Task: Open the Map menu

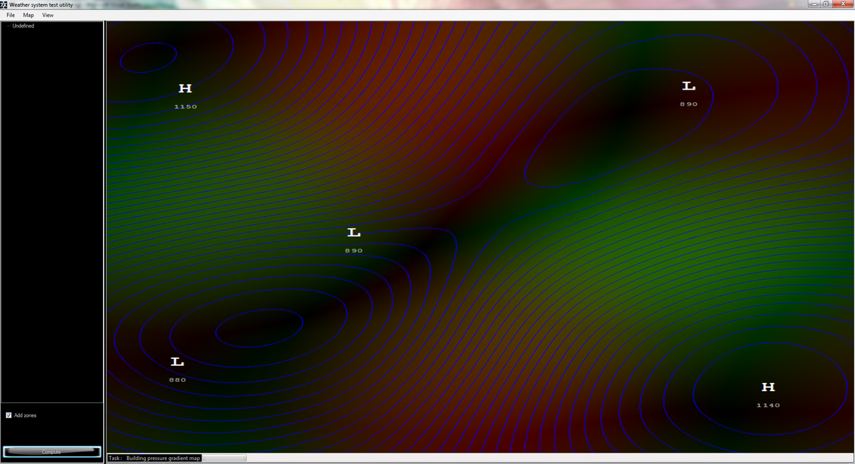Action: pyautogui.click(x=29, y=15)
